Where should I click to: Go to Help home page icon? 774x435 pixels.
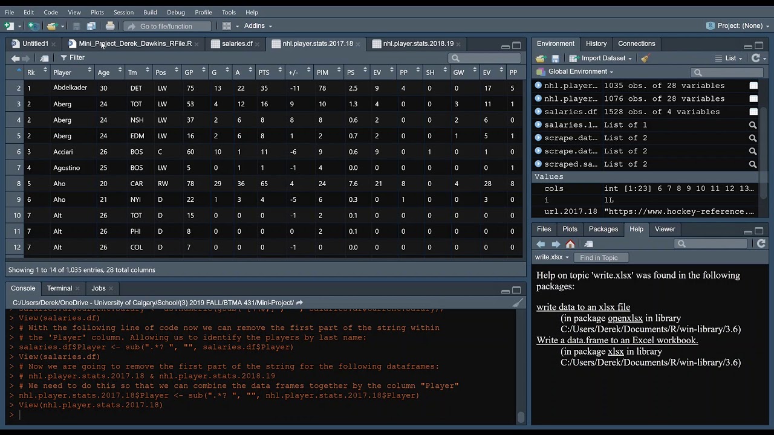570,244
